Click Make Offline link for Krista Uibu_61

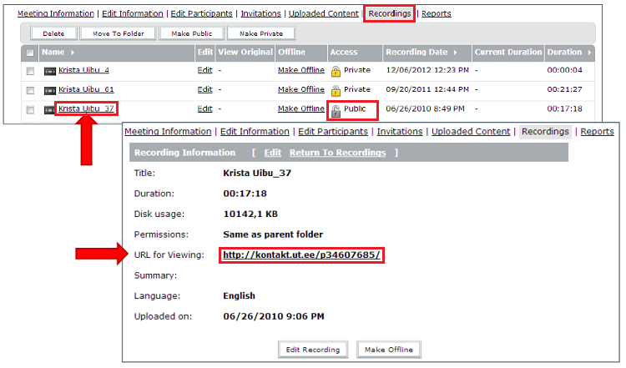click(x=300, y=90)
